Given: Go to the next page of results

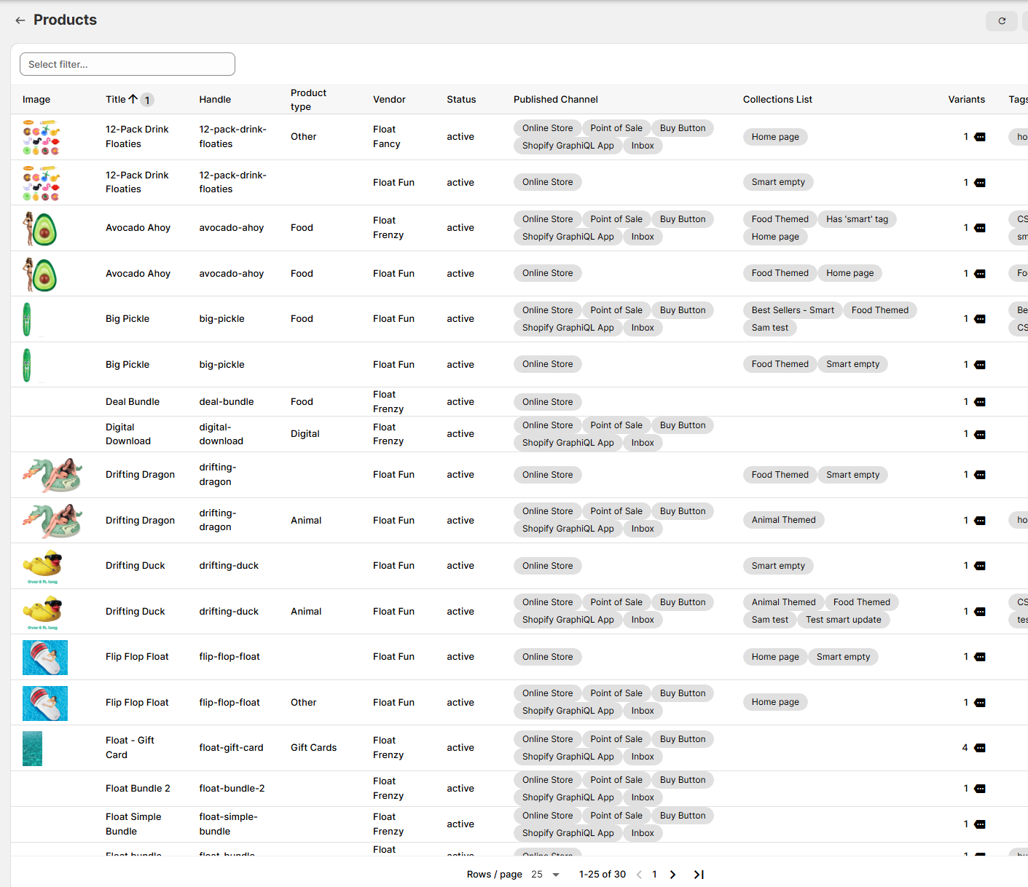Looking at the screenshot, I should click(672, 875).
